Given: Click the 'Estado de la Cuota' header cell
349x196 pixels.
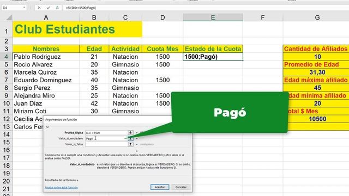Looking at the screenshot, I should click(x=213, y=49).
